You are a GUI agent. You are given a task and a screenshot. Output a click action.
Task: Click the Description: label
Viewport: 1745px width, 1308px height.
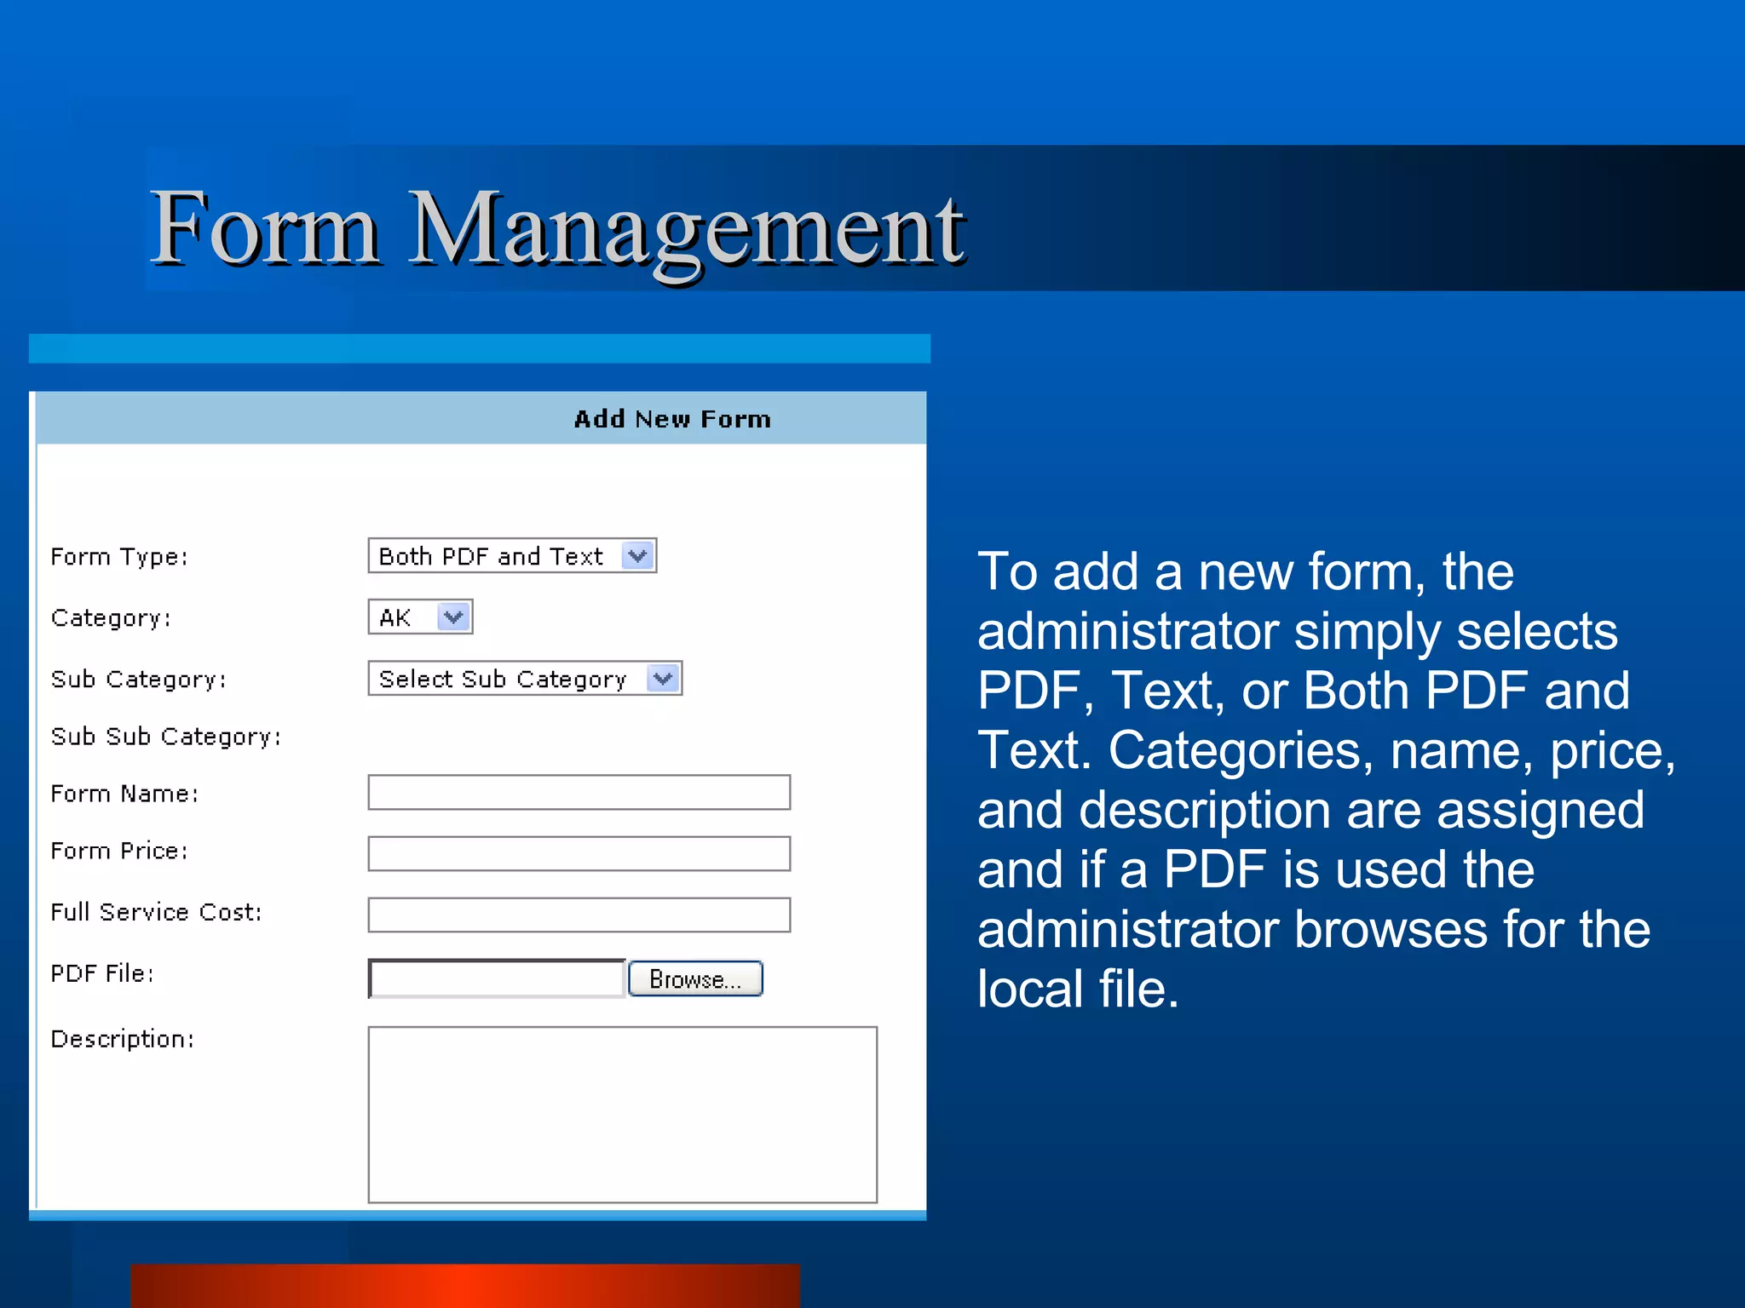coord(123,1039)
